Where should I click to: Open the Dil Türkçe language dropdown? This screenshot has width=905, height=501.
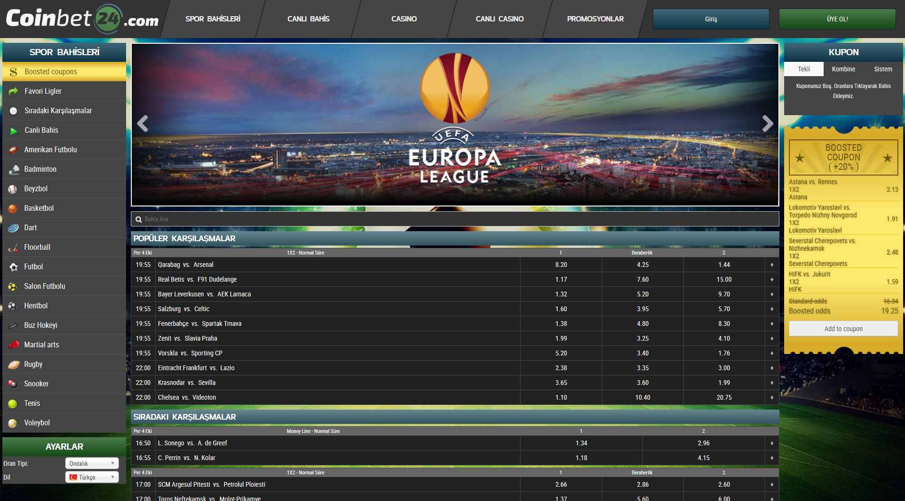[x=92, y=477]
